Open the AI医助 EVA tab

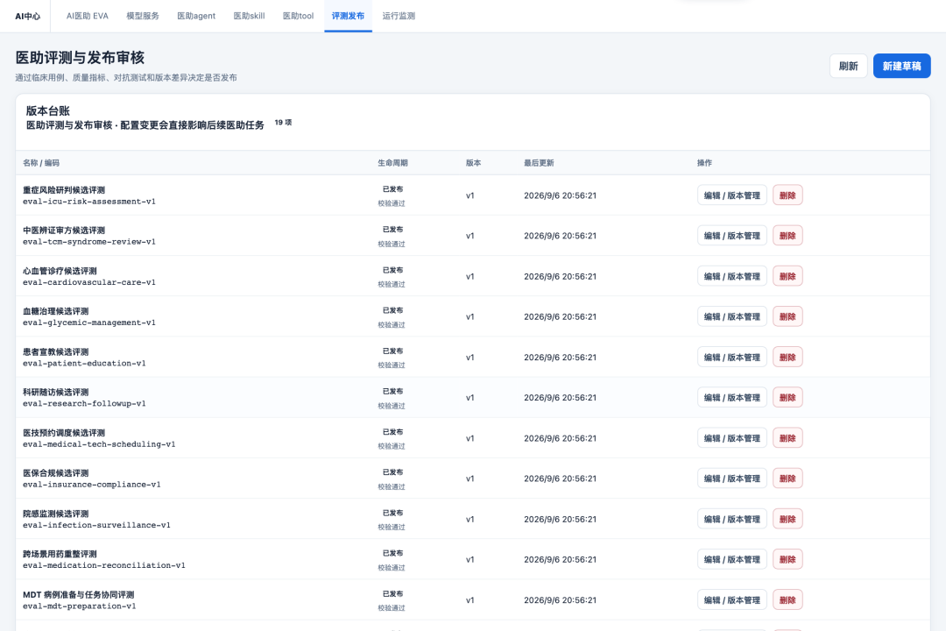(x=88, y=16)
